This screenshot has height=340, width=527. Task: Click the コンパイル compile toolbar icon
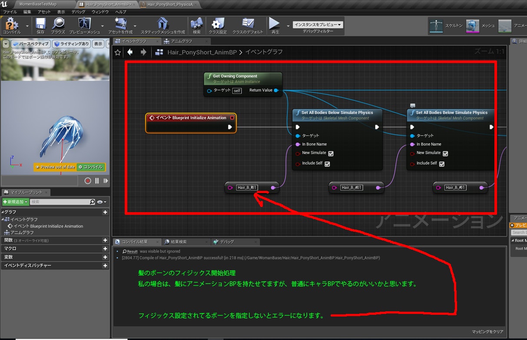click(x=12, y=23)
